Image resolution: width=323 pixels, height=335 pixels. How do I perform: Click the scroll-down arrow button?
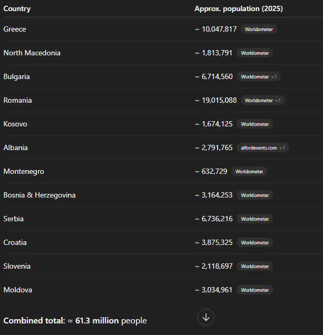206,317
